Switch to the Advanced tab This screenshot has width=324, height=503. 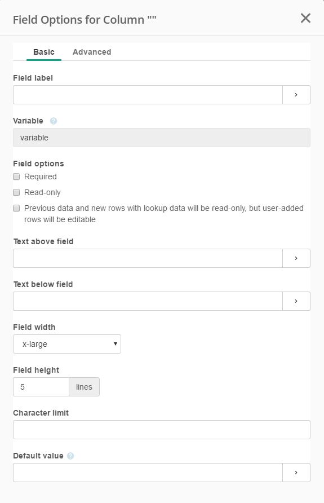click(92, 52)
